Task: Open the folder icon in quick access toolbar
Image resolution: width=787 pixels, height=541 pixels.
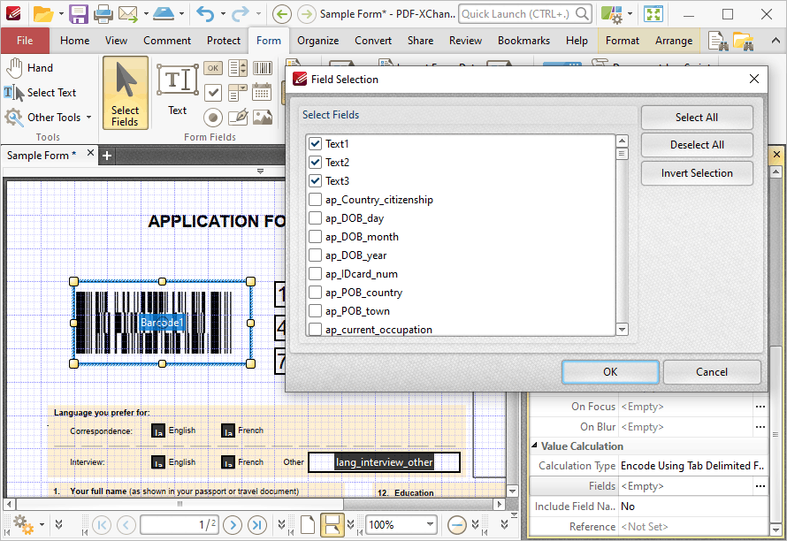Action: pos(42,14)
